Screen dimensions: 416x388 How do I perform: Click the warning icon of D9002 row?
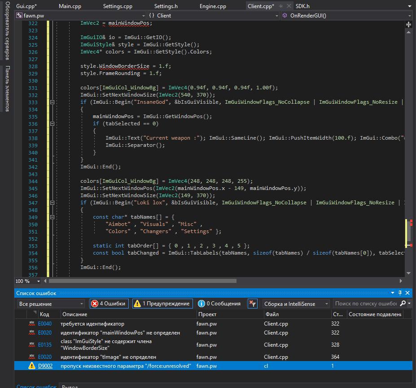(x=31, y=366)
